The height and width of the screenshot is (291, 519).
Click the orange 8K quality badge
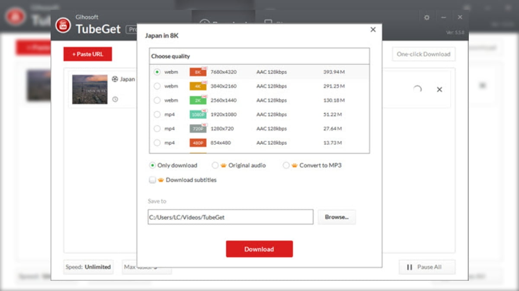click(x=198, y=72)
